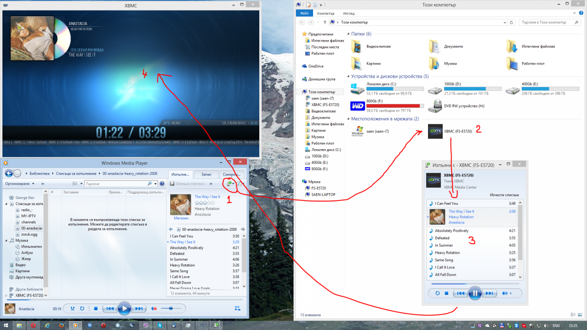
Task: Open the Организиране dropdown menu
Action: pos(20,184)
